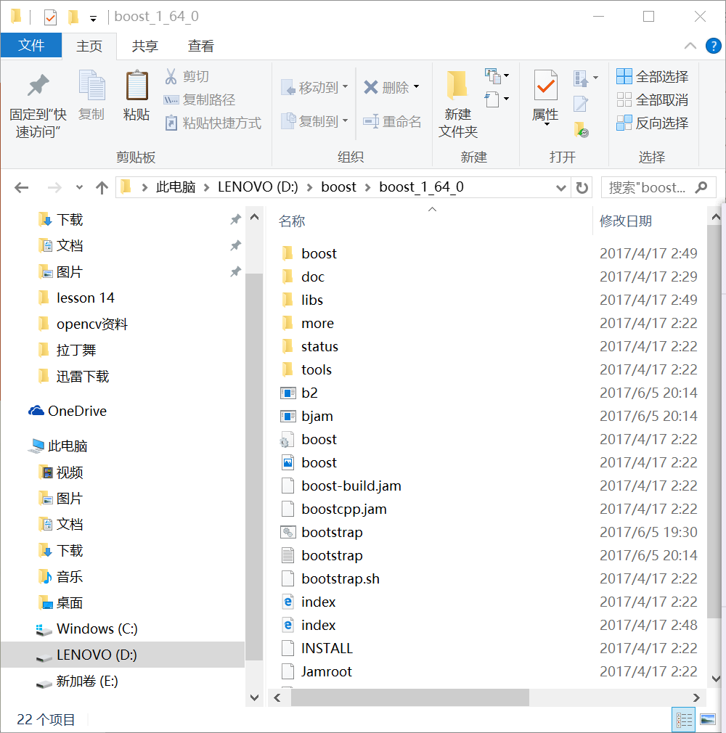Select the tools folder icon
The image size is (726, 733).
click(x=287, y=370)
